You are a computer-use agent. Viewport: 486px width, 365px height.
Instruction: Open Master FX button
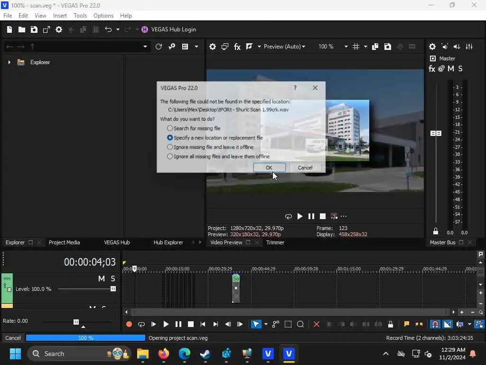point(432,68)
